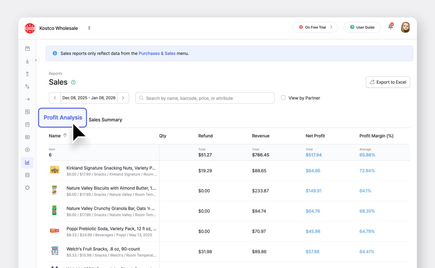Select the stock-out upload icon in sidebar

[x=27, y=74]
